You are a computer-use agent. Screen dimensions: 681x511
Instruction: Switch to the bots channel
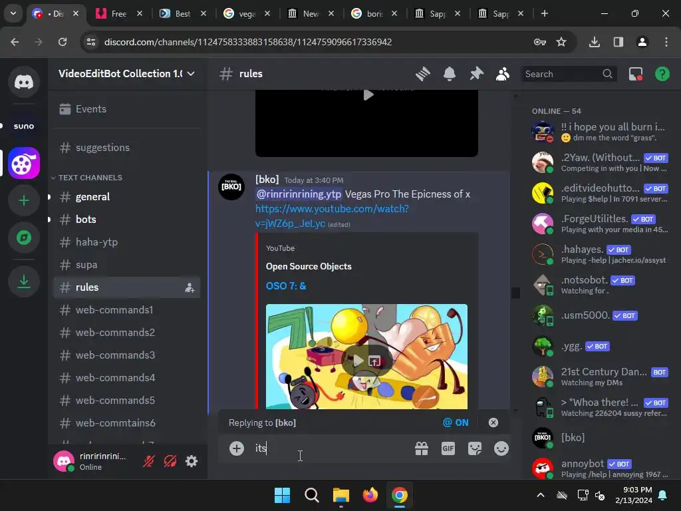tap(126, 220)
